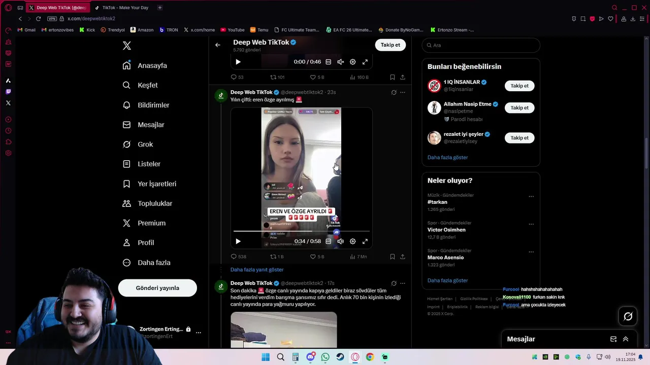The height and width of the screenshot is (365, 650).
Task: Play the 0:46 top video
Action: (x=238, y=62)
